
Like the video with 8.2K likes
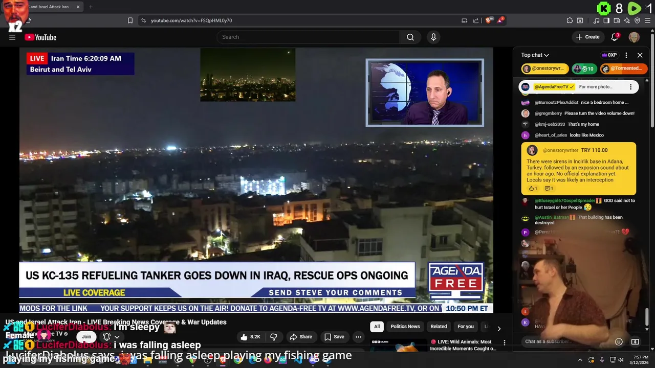coord(251,337)
